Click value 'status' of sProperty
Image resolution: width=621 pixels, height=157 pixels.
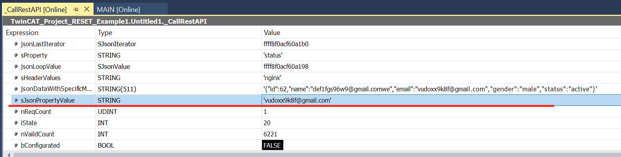pyautogui.click(x=273, y=55)
